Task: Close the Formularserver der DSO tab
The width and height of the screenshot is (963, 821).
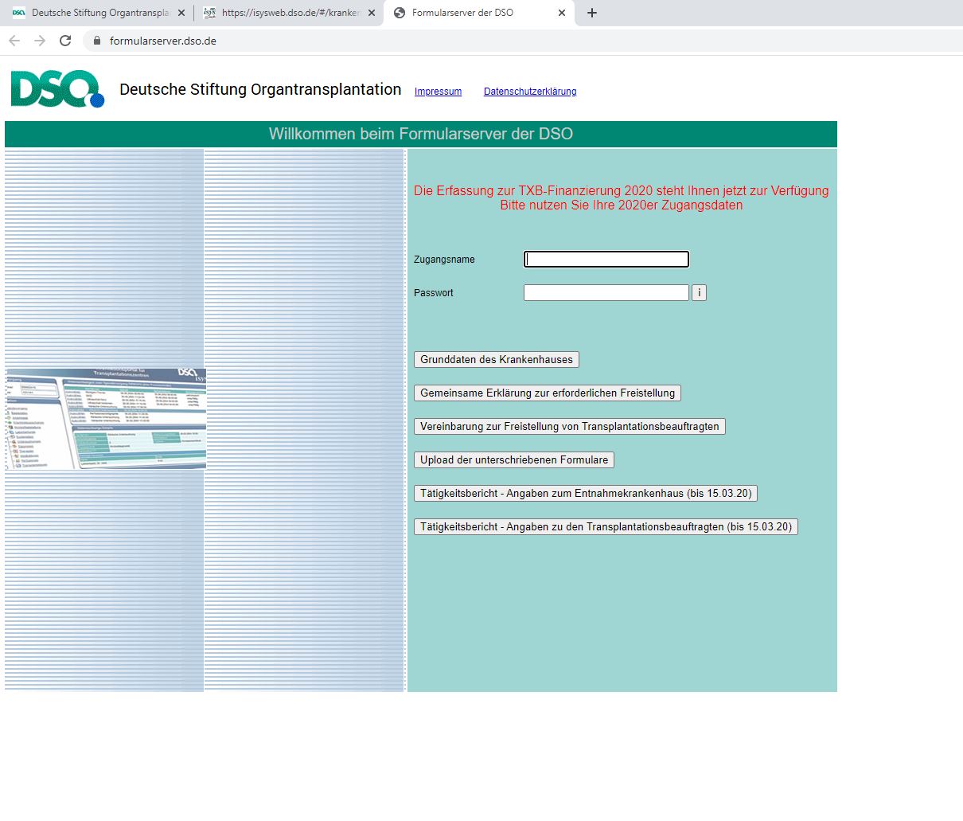Action: [562, 13]
